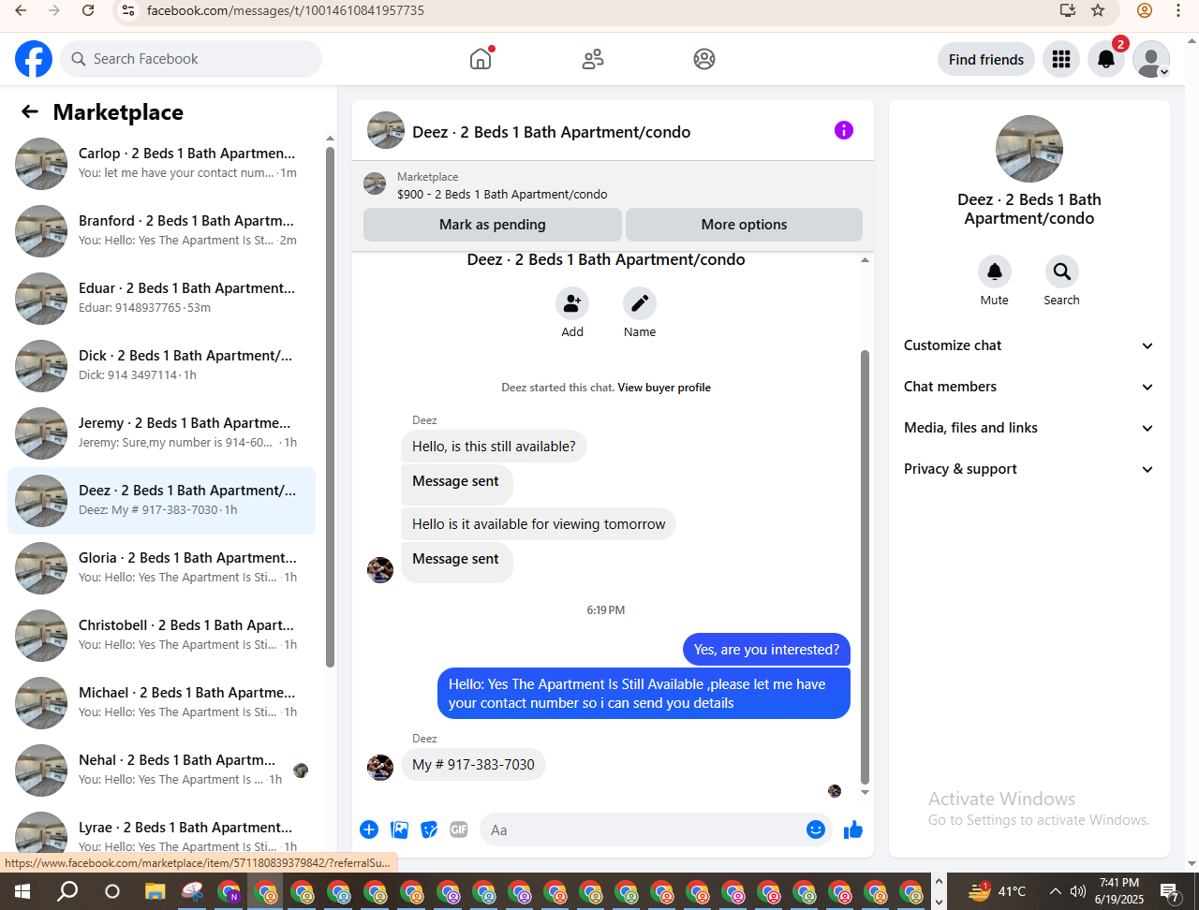Viewport: 1199px width, 910px height.
Task: Open the large apartment thumbnail in right panel
Action: [x=1029, y=149]
